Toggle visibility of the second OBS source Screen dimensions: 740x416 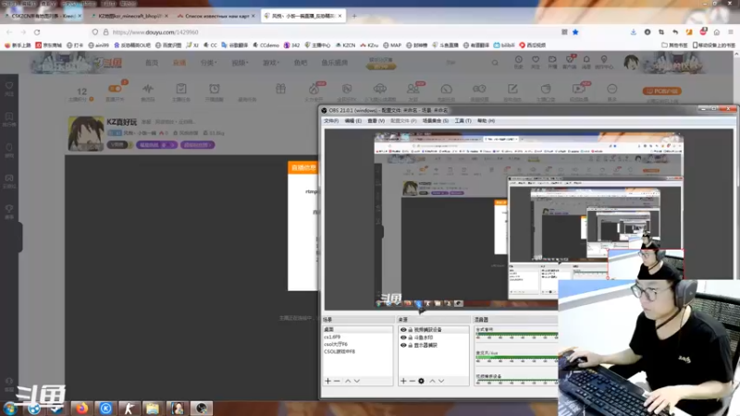[x=403, y=337]
